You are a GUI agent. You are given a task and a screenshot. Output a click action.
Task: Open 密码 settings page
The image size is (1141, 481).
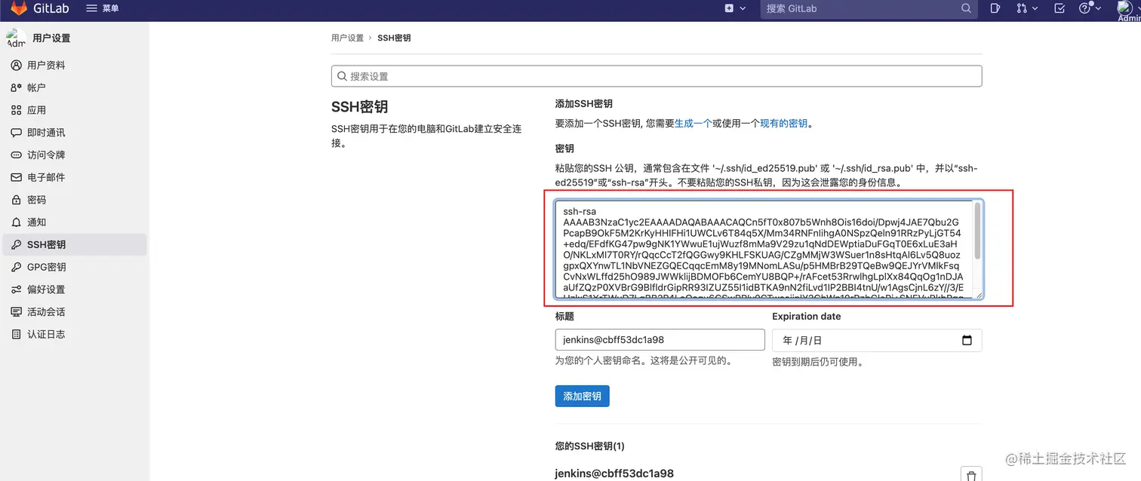pos(75,200)
